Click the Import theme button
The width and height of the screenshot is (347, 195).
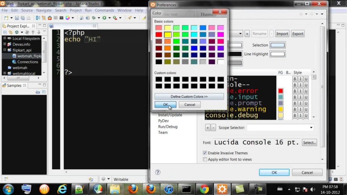click(x=282, y=34)
